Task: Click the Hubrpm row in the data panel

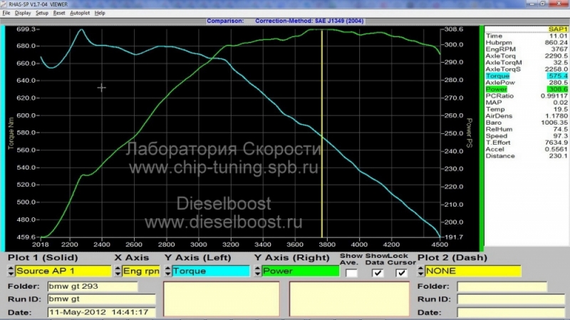Action: [x=526, y=43]
